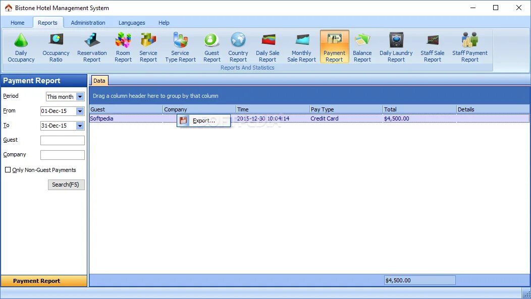The image size is (531, 299).
Task: Choose Export... from the context menu
Action: coord(203,121)
